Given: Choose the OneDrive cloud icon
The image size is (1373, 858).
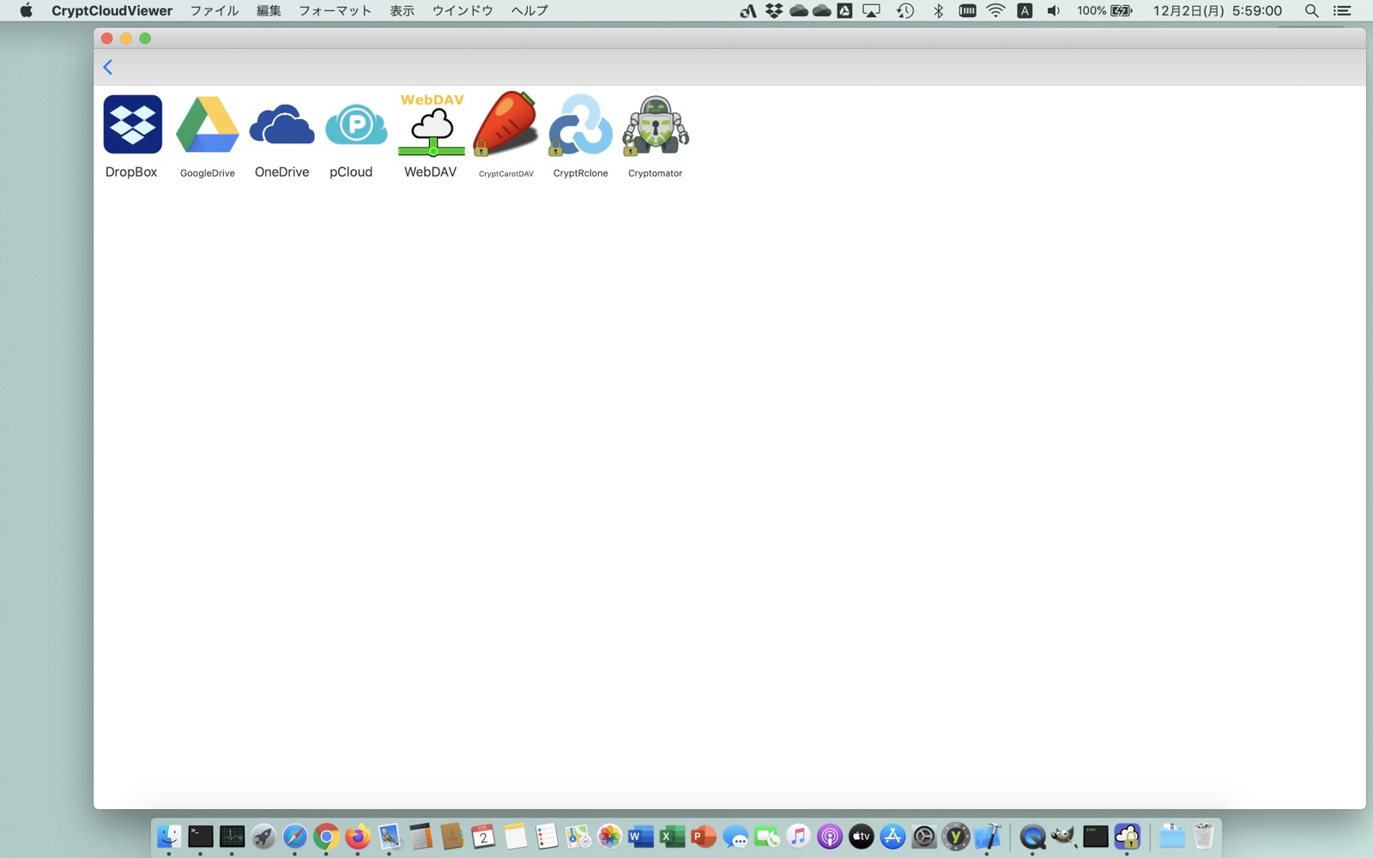Looking at the screenshot, I should (281, 124).
